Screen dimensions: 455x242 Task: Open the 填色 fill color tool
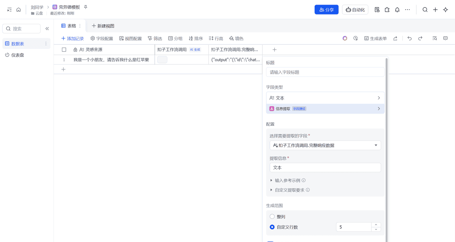(x=236, y=38)
